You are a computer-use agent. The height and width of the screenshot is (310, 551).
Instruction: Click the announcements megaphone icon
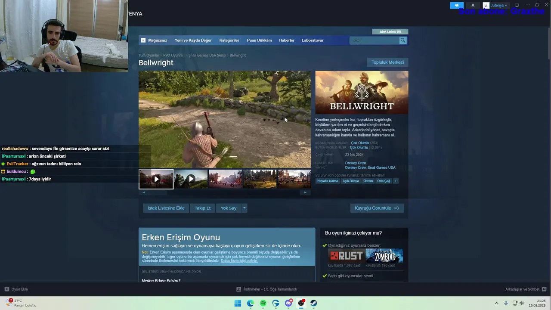pyautogui.click(x=457, y=6)
